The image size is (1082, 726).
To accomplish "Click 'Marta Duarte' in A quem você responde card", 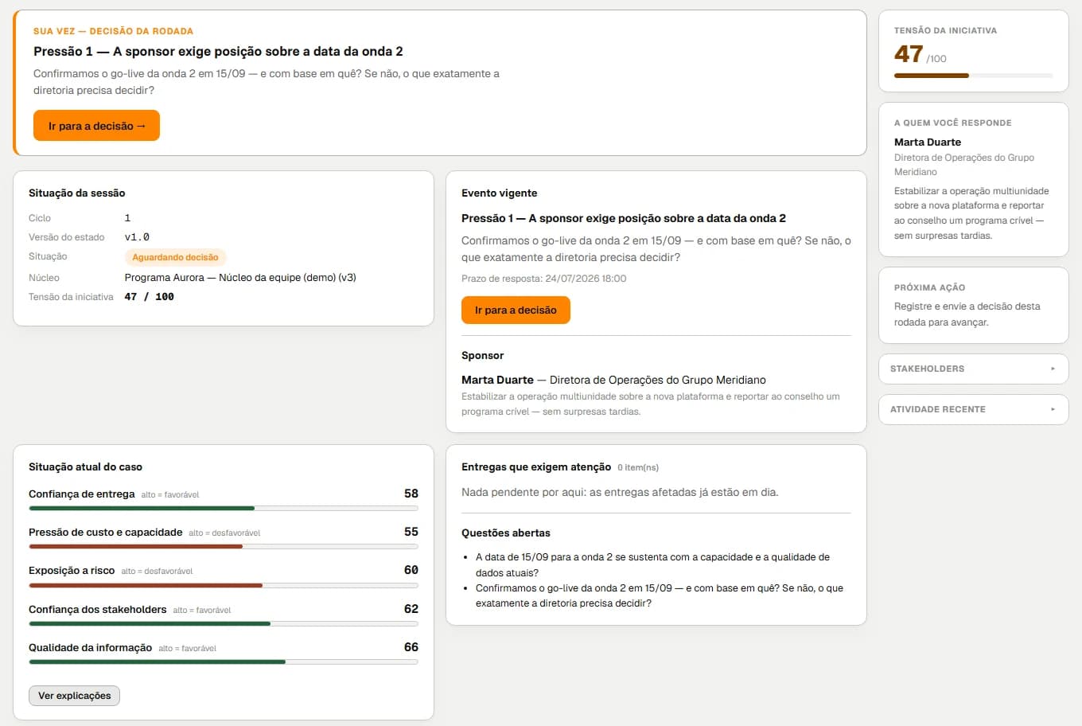I will coord(928,142).
